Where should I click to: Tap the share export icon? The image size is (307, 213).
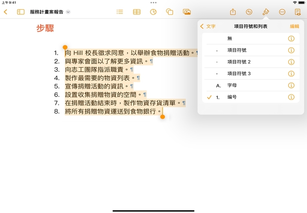click(233, 12)
